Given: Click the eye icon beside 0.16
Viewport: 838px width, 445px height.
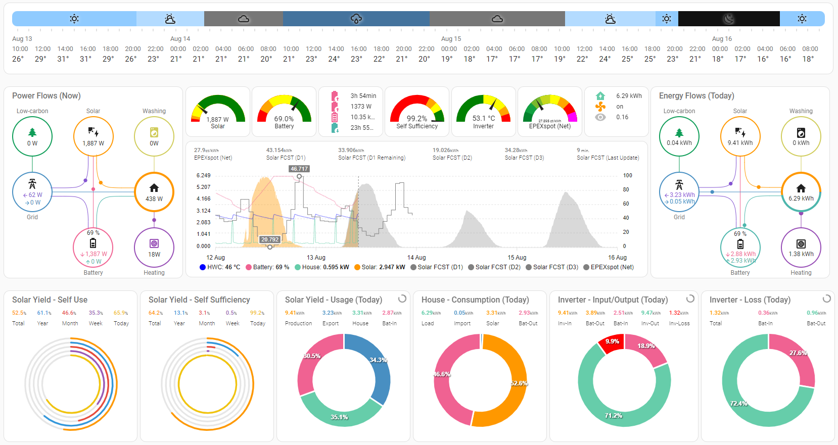Looking at the screenshot, I should 600,117.
